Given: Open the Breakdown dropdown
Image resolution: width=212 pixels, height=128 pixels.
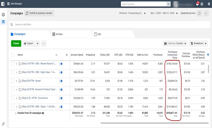Looking at the screenshot, I should 198,44.
